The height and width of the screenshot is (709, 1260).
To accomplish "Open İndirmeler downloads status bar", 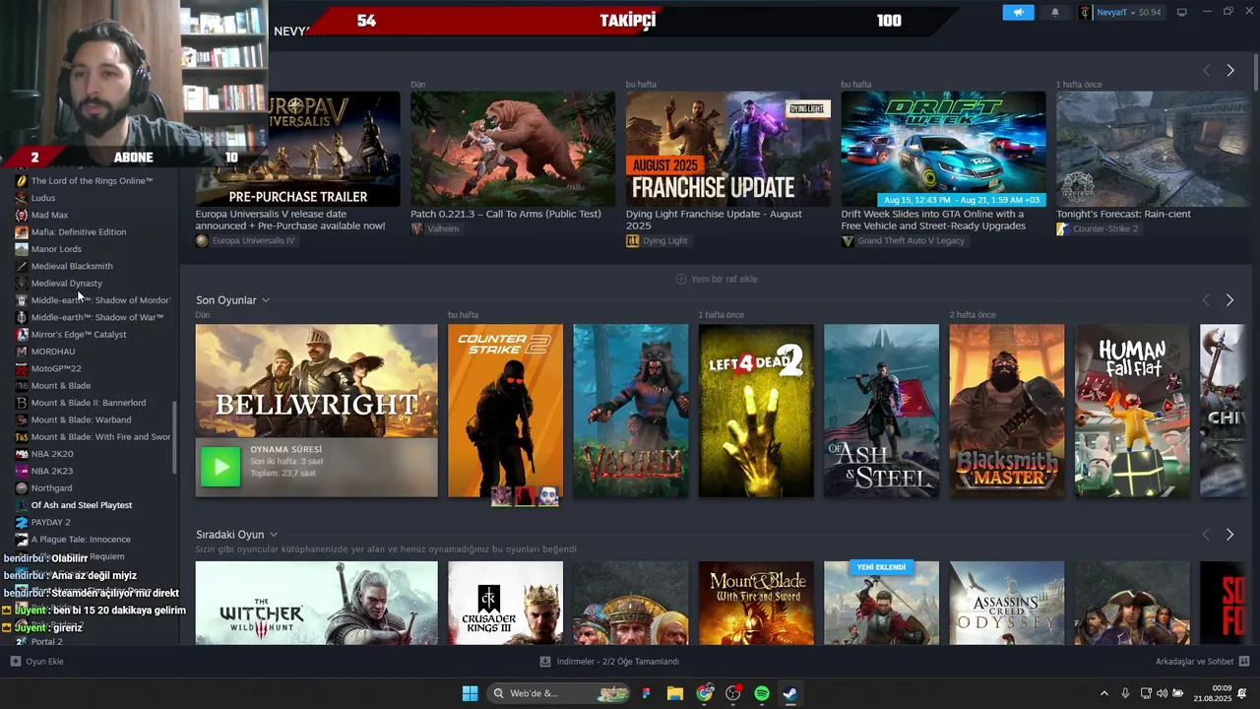I will 609,662.
